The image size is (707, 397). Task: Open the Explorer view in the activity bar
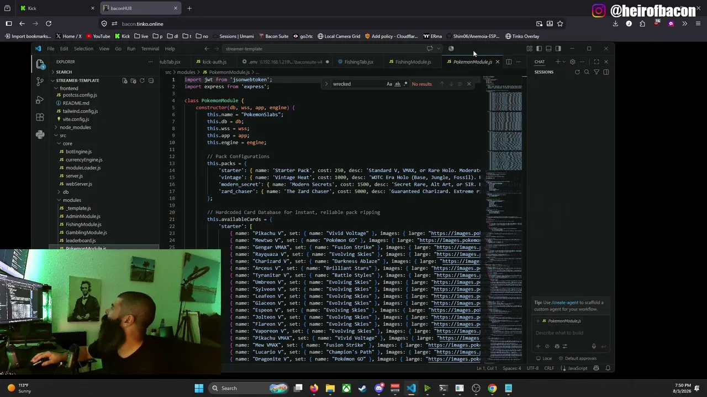click(x=40, y=64)
